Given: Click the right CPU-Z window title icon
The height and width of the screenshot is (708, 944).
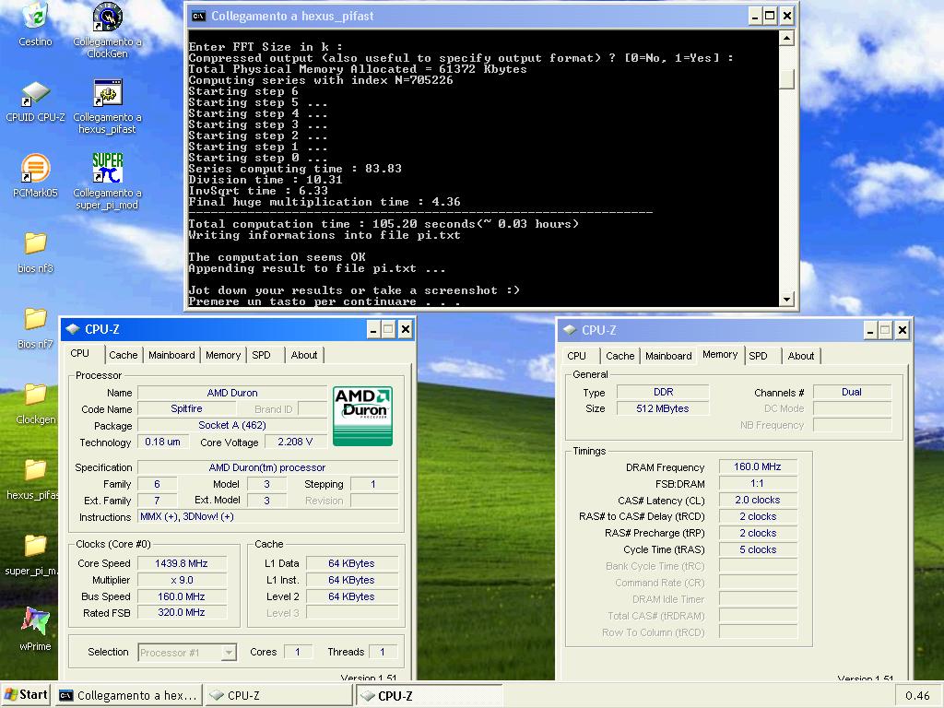Looking at the screenshot, I should 570,330.
